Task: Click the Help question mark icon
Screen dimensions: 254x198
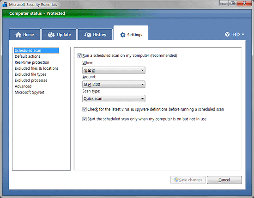Action: pos(227,34)
